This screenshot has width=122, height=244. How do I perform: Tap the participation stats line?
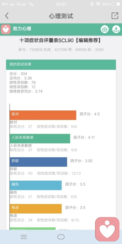click(x=61, y=50)
